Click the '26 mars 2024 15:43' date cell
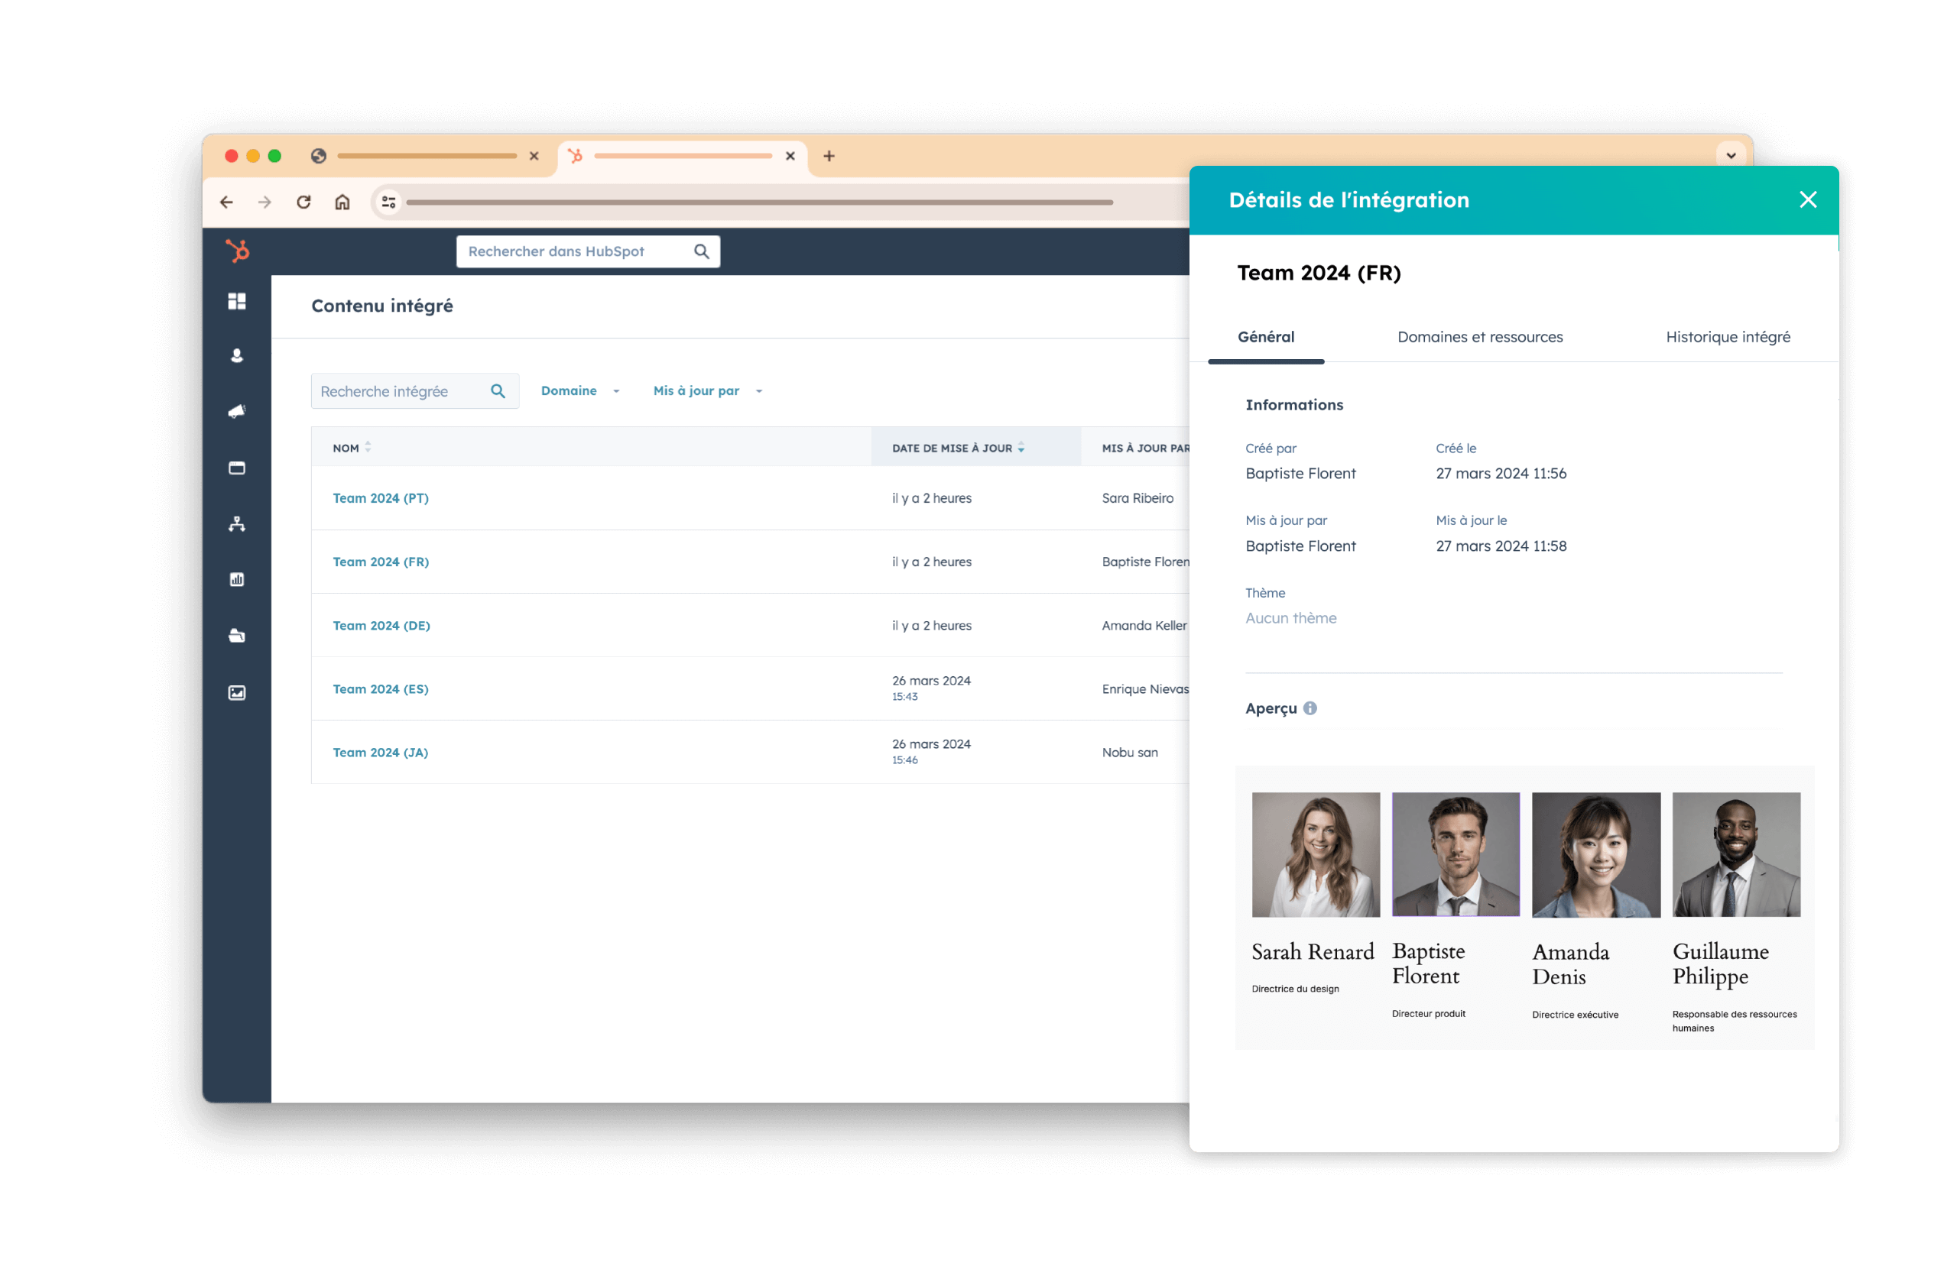 coord(932,688)
